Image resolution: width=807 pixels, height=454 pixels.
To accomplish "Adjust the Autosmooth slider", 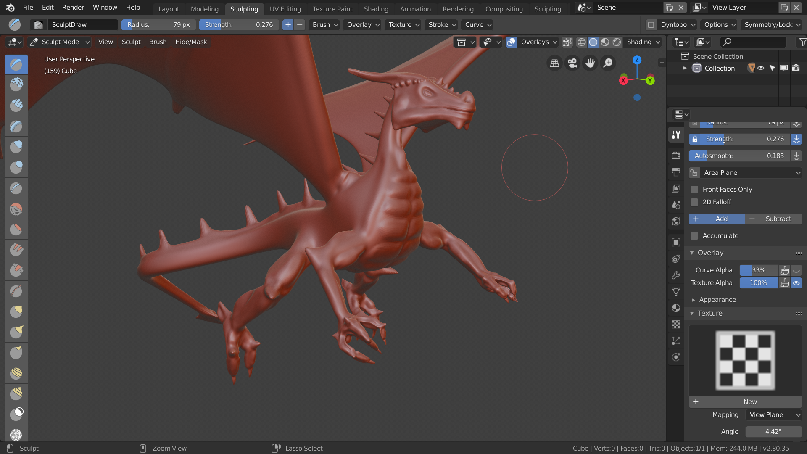I will pyautogui.click(x=739, y=156).
